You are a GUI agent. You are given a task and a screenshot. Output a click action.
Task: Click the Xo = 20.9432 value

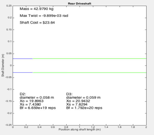coord(78,101)
